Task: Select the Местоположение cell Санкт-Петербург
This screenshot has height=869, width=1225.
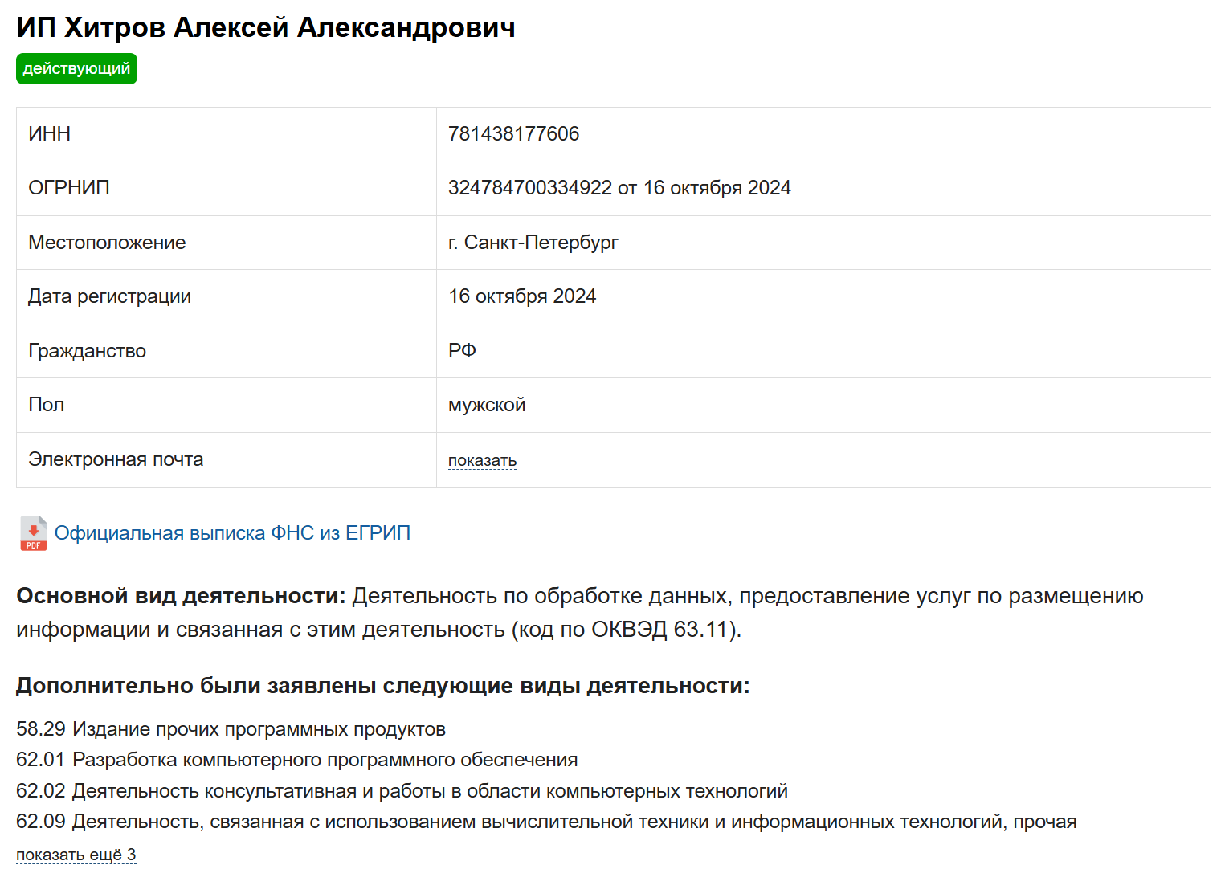Action: pos(533,242)
